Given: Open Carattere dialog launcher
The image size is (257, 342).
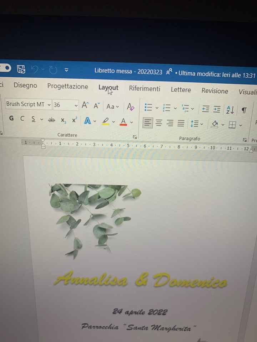Looking at the screenshot, I should click(135, 137).
